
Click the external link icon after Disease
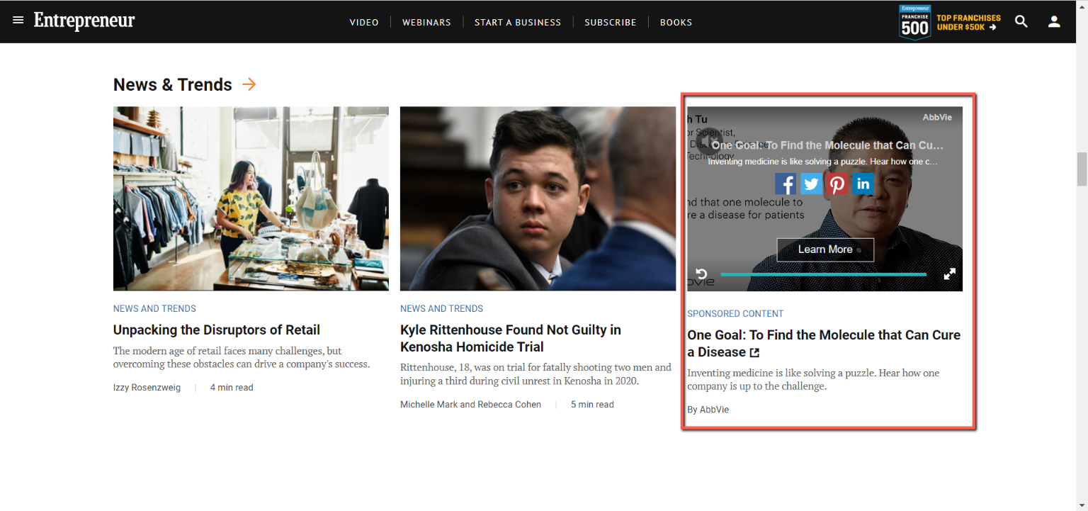(x=754, y=353)
